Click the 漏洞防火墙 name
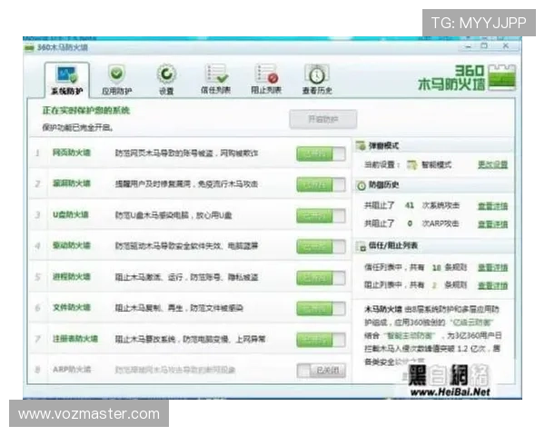 click(72, 183)
